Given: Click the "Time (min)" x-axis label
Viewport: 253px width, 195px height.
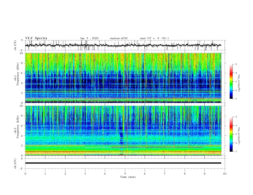Looking at the screenshot, I should (128, 177).
